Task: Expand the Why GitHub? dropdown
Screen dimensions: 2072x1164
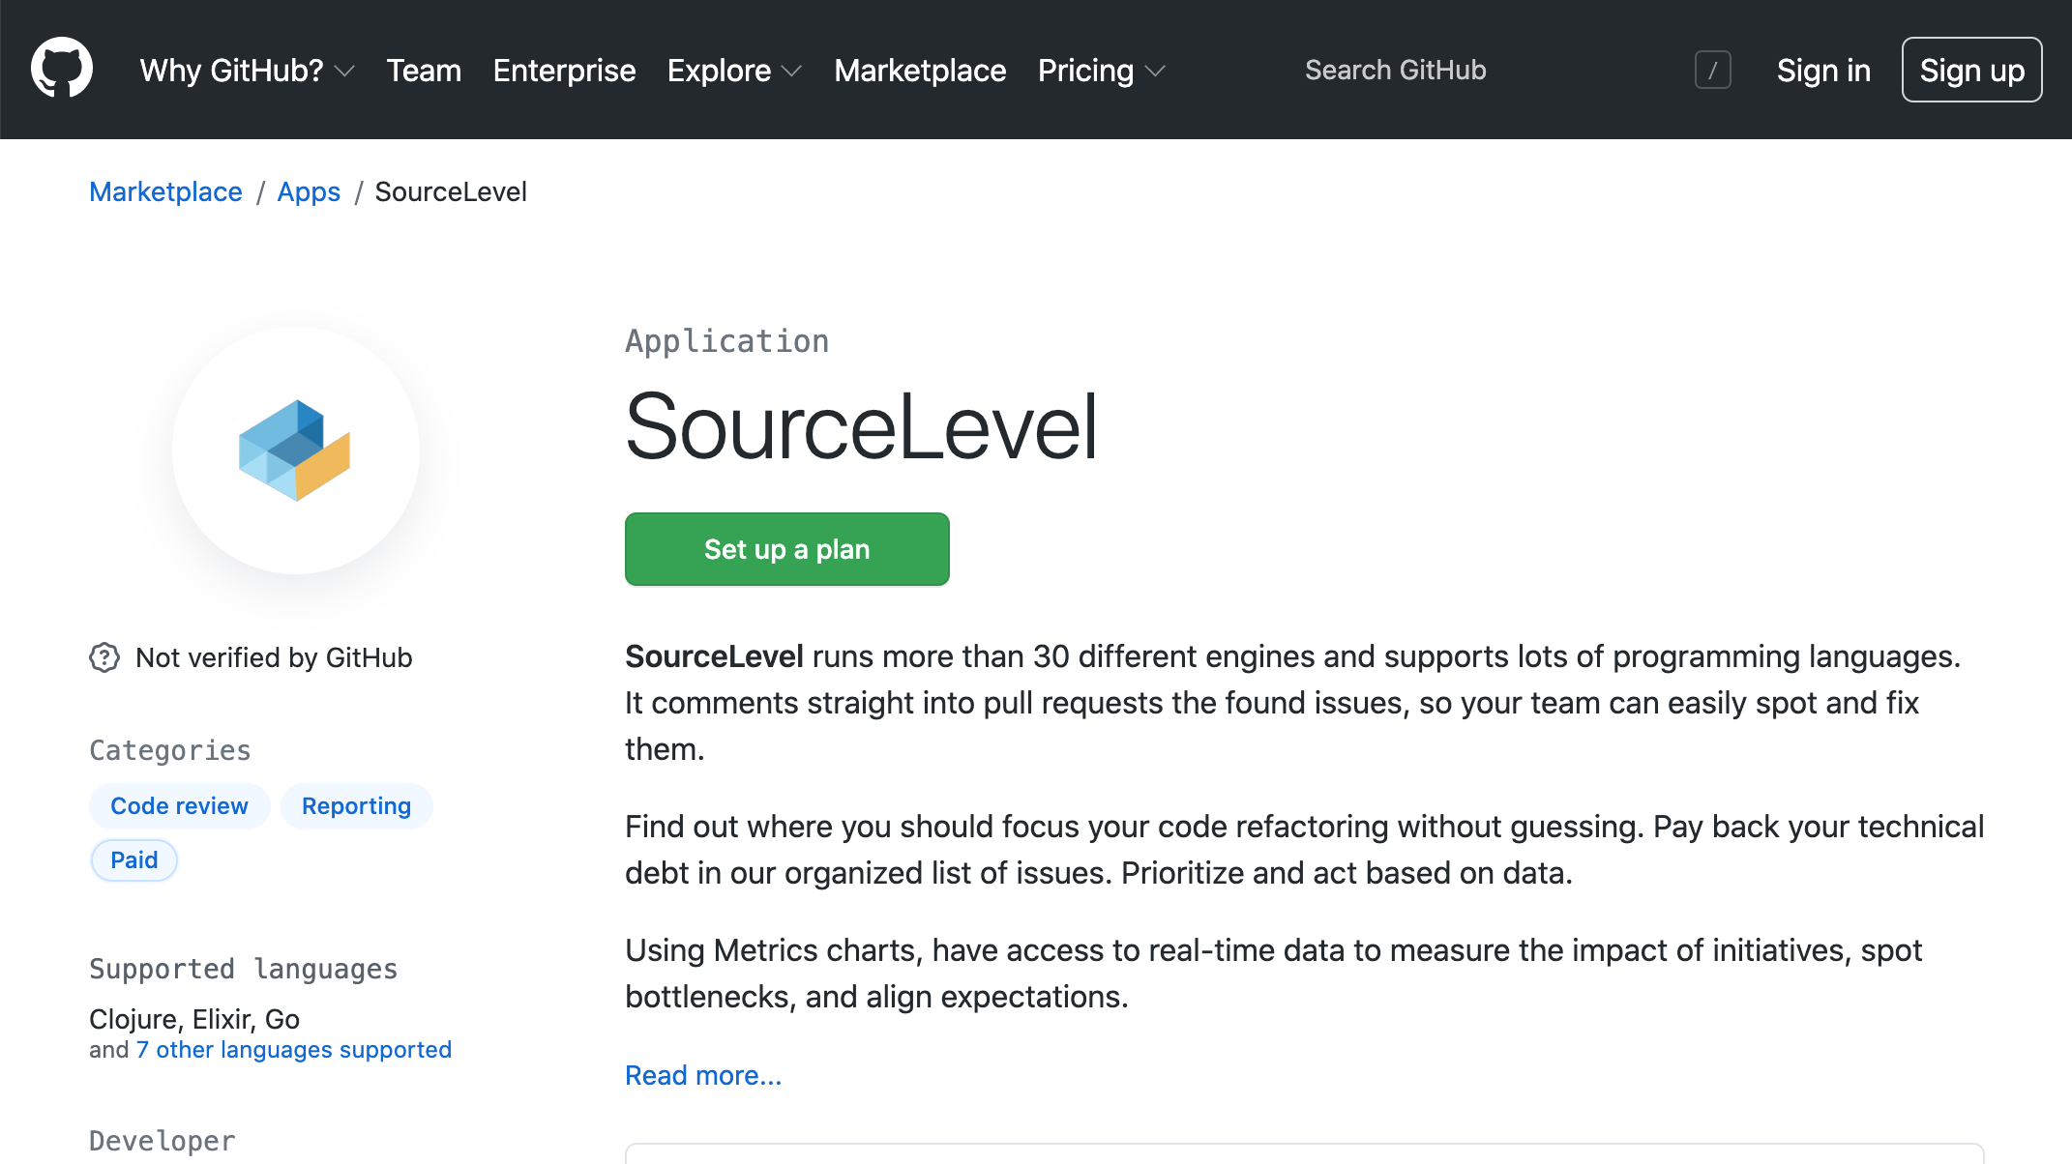Action: tap(248, 71)
